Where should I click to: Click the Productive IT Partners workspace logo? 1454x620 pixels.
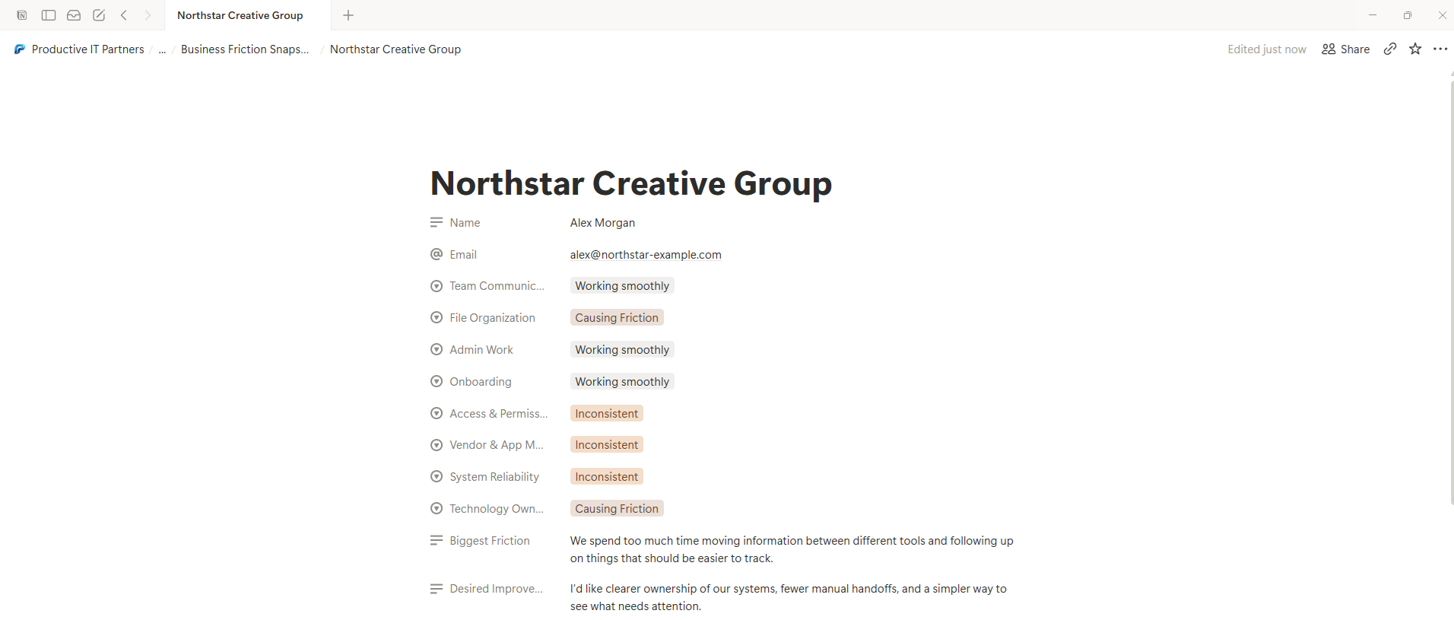[20, 49]
